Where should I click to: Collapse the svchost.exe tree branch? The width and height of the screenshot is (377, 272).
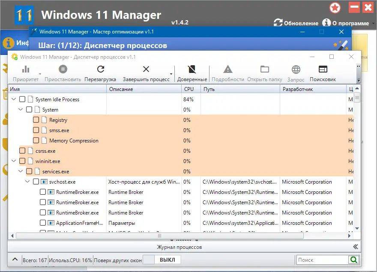(x=28, y=181)
